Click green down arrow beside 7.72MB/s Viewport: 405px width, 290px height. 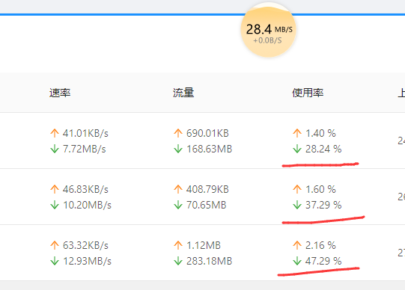pyautogui.click(x=55, y=149)
